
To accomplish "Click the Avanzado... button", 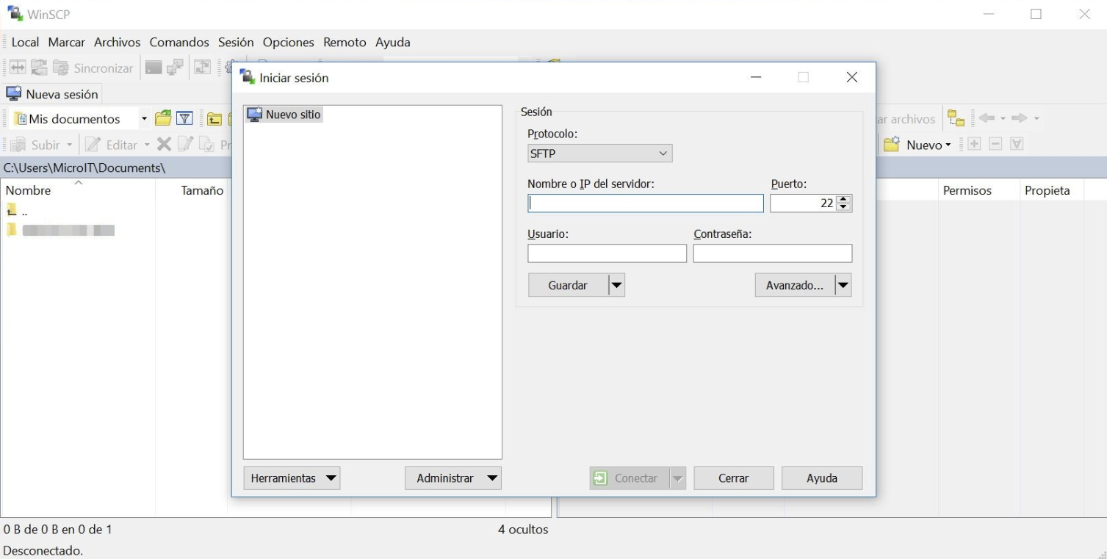I will 795,285.
